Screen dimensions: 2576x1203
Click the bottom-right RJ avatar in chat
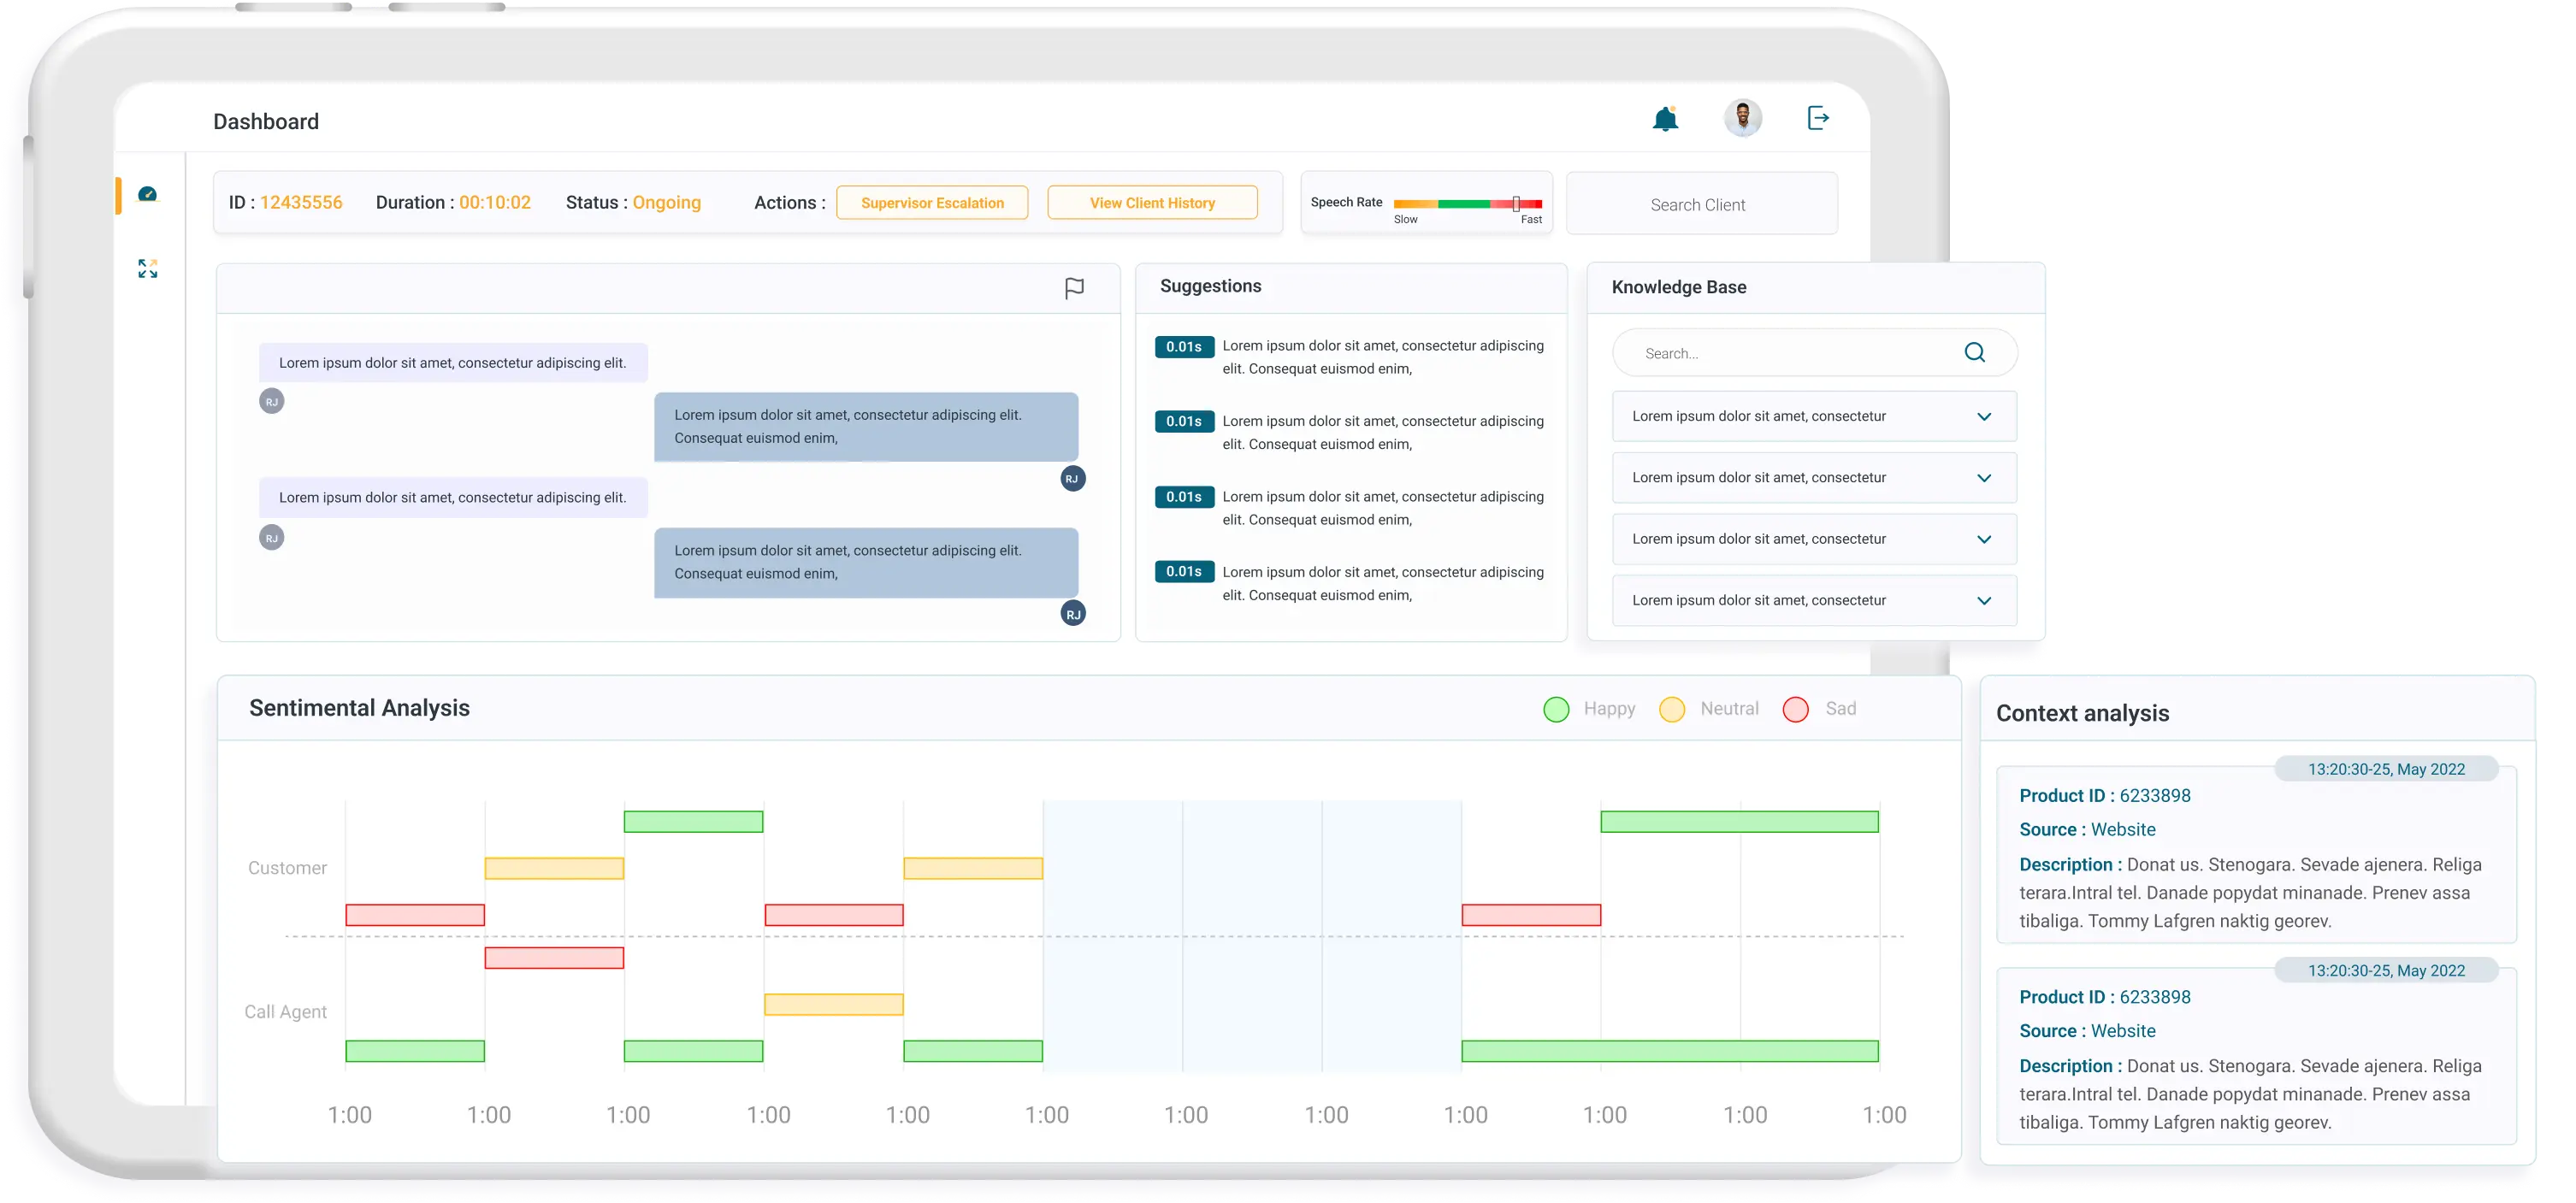(x=1073, y=614)
